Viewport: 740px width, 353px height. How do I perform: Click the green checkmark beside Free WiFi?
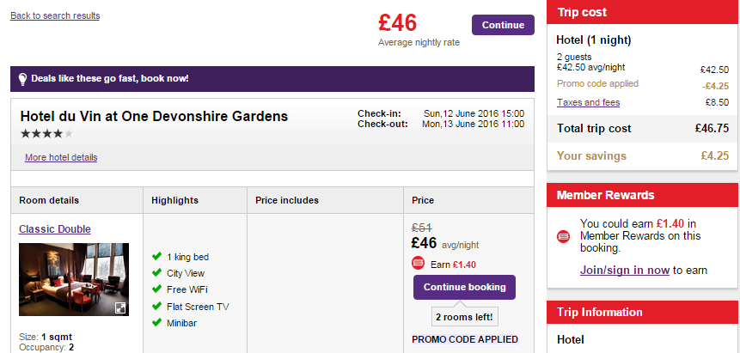(x=156, y=289)
